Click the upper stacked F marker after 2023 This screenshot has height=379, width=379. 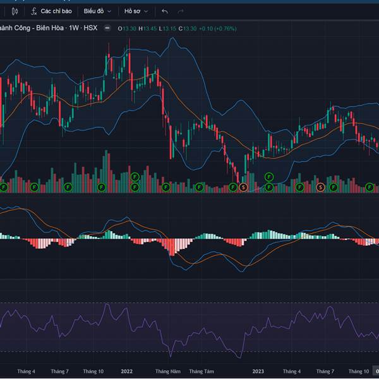click(268, 176)
